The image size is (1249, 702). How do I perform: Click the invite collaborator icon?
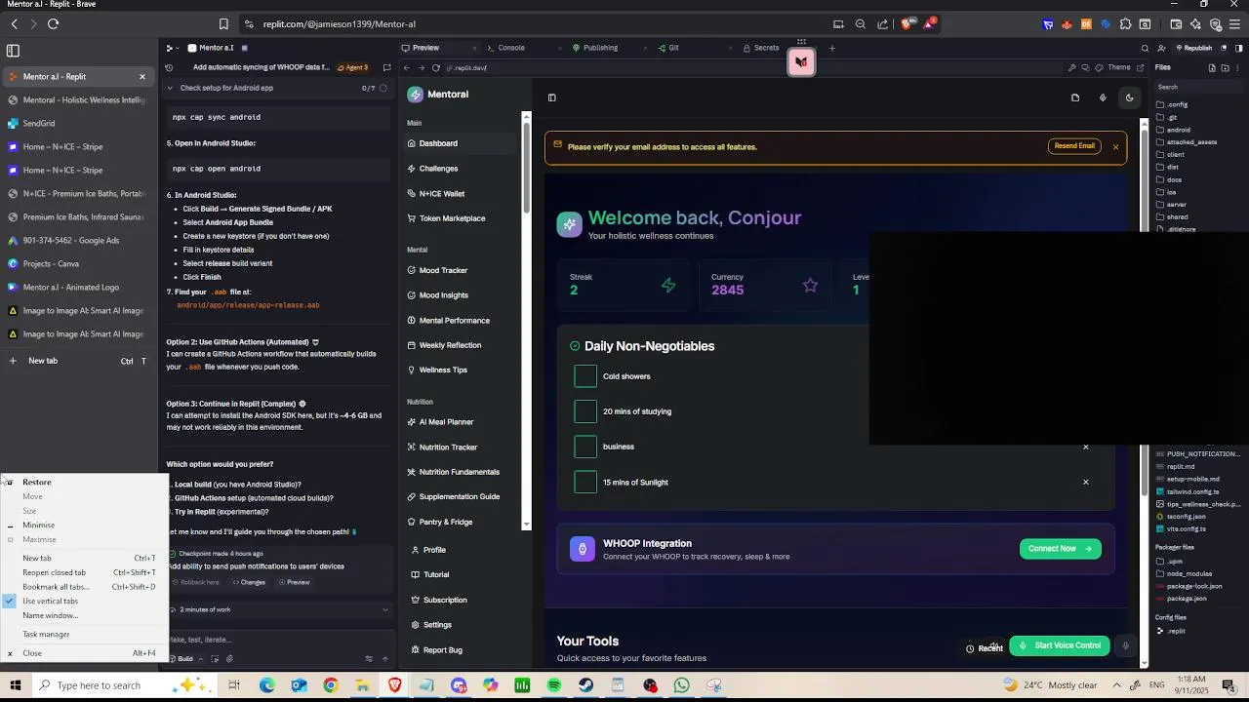[x=1162, y=48]
